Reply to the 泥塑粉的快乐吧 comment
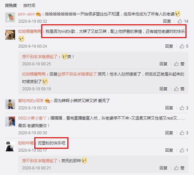Image resolution: width=194 pixels, height=175 pixels. click(169, 150)
